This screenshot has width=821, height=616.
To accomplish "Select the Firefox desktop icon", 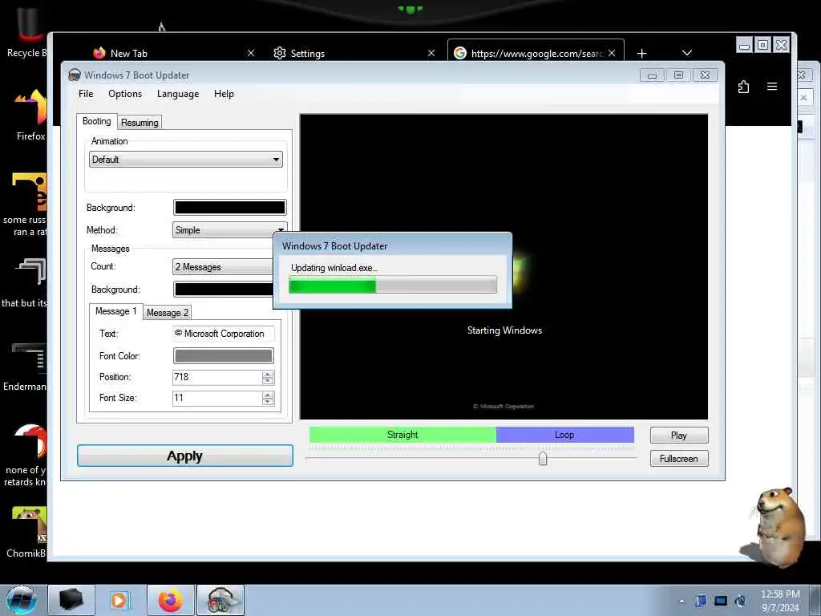I will point(30,115).
